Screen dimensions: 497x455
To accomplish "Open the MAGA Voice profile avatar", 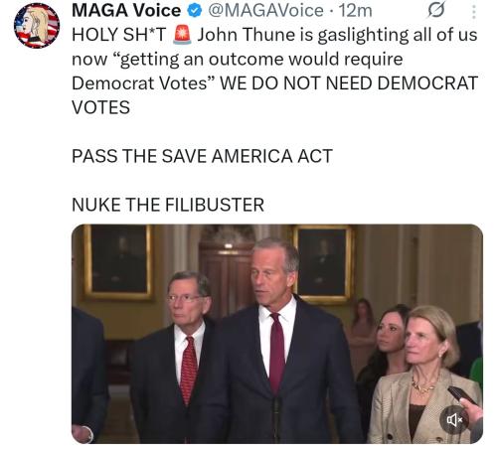I will coord(37,26).
